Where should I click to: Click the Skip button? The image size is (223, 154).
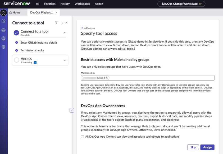pyautogui.click(x=193, y=147)
